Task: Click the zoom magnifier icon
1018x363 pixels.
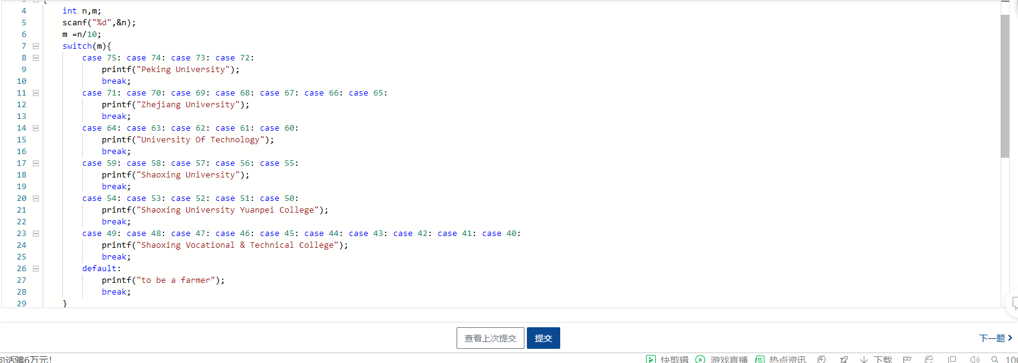Action: (995, 359)
